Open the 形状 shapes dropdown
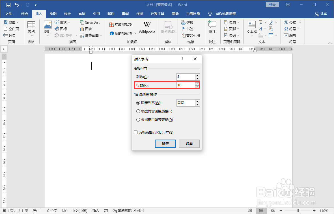This screenshot has height=214, width=334. coord(63,22)
